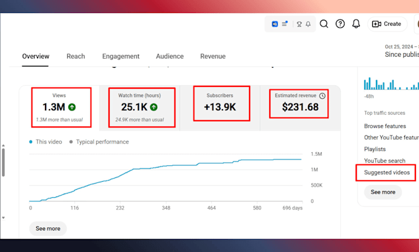Click green up arrow next to 1.3M views
The width and height of the screenshot is (419, 252).
72,107
